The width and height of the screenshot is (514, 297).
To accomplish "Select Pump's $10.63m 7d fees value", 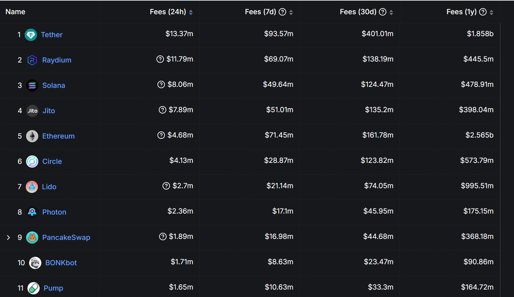I will point(279,287).
